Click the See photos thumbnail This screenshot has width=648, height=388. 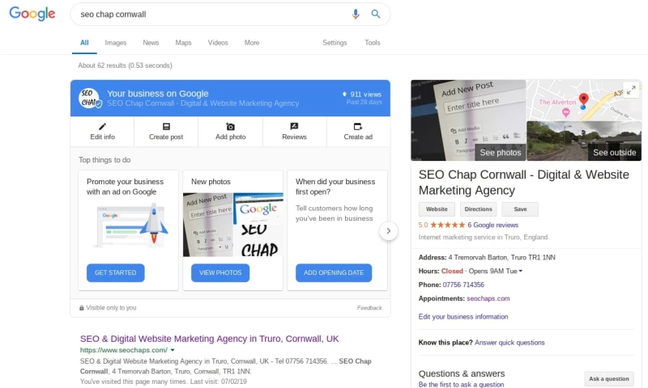(x=468, y=120)
